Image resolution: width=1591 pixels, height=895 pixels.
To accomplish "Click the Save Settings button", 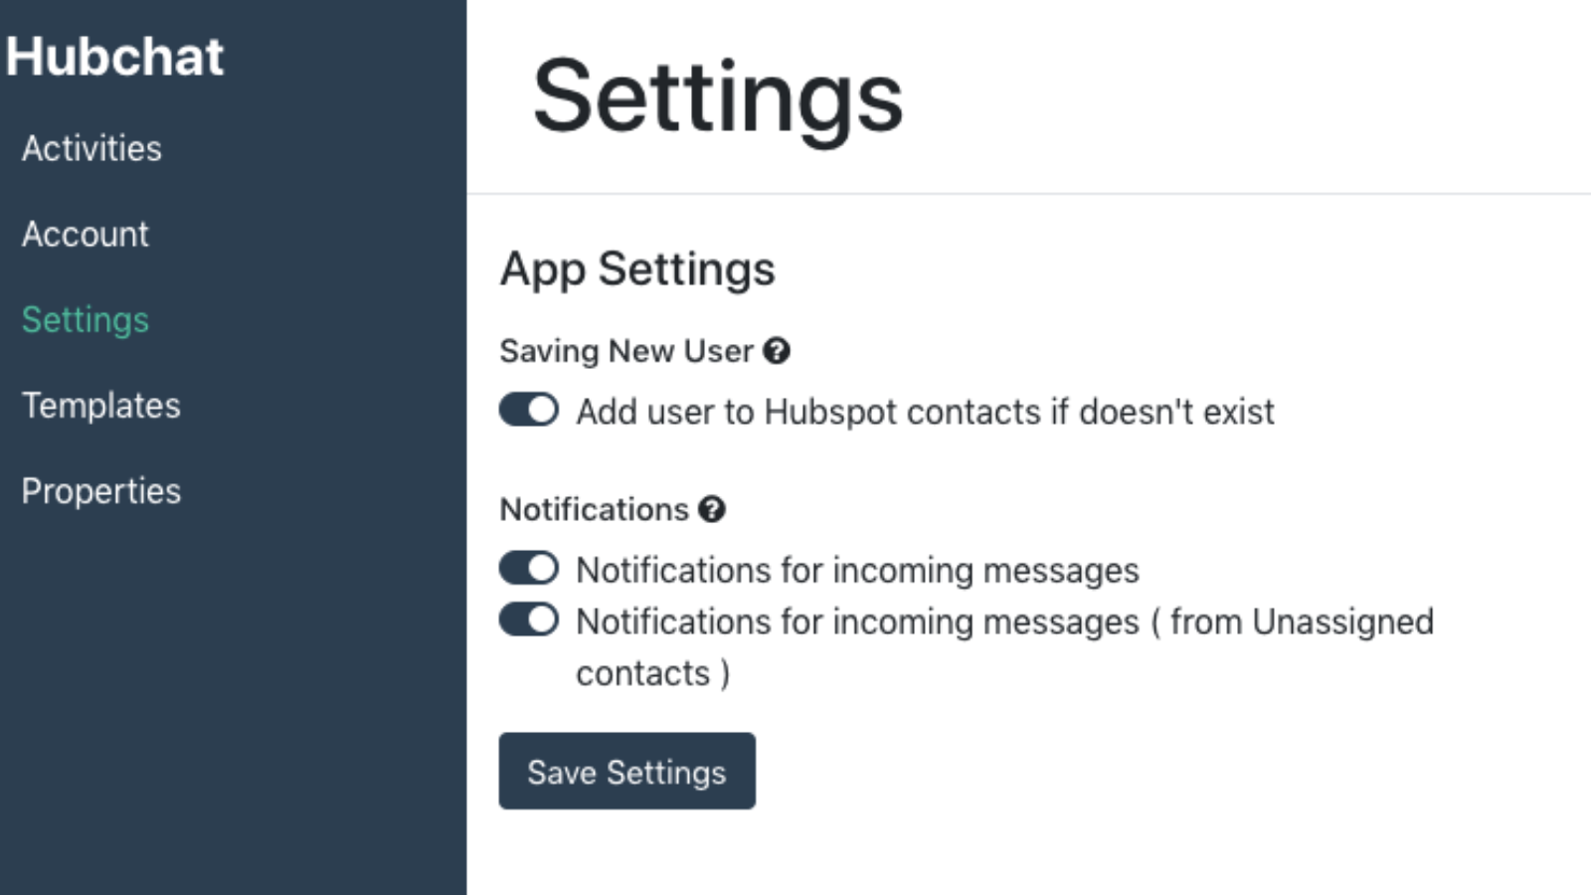I will (626, 771).
